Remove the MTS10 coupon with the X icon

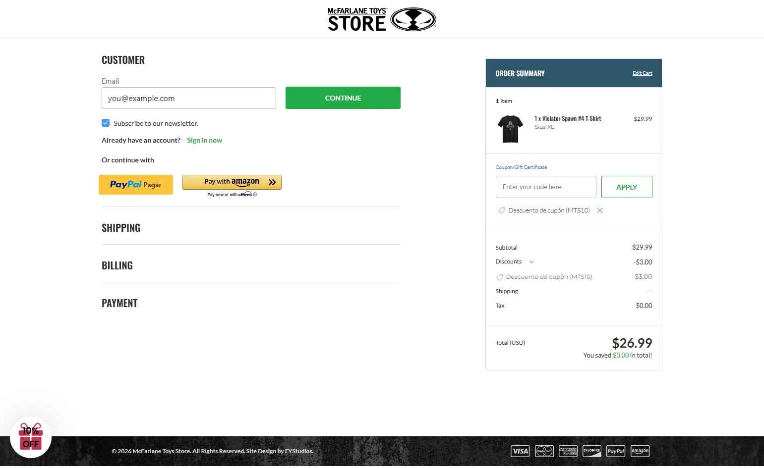click(x=600, y=210)
